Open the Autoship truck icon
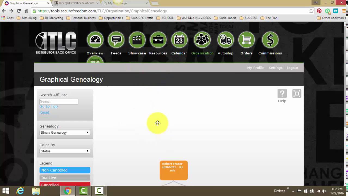This screenshot has height=196, width=348. pyautogui.click(x=225, y=40)
